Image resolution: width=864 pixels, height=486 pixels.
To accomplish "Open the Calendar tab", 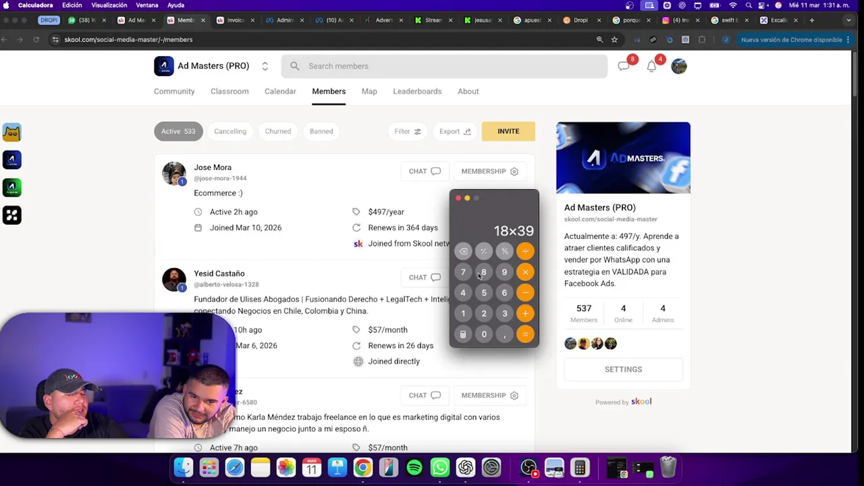I will pos(280,91).
